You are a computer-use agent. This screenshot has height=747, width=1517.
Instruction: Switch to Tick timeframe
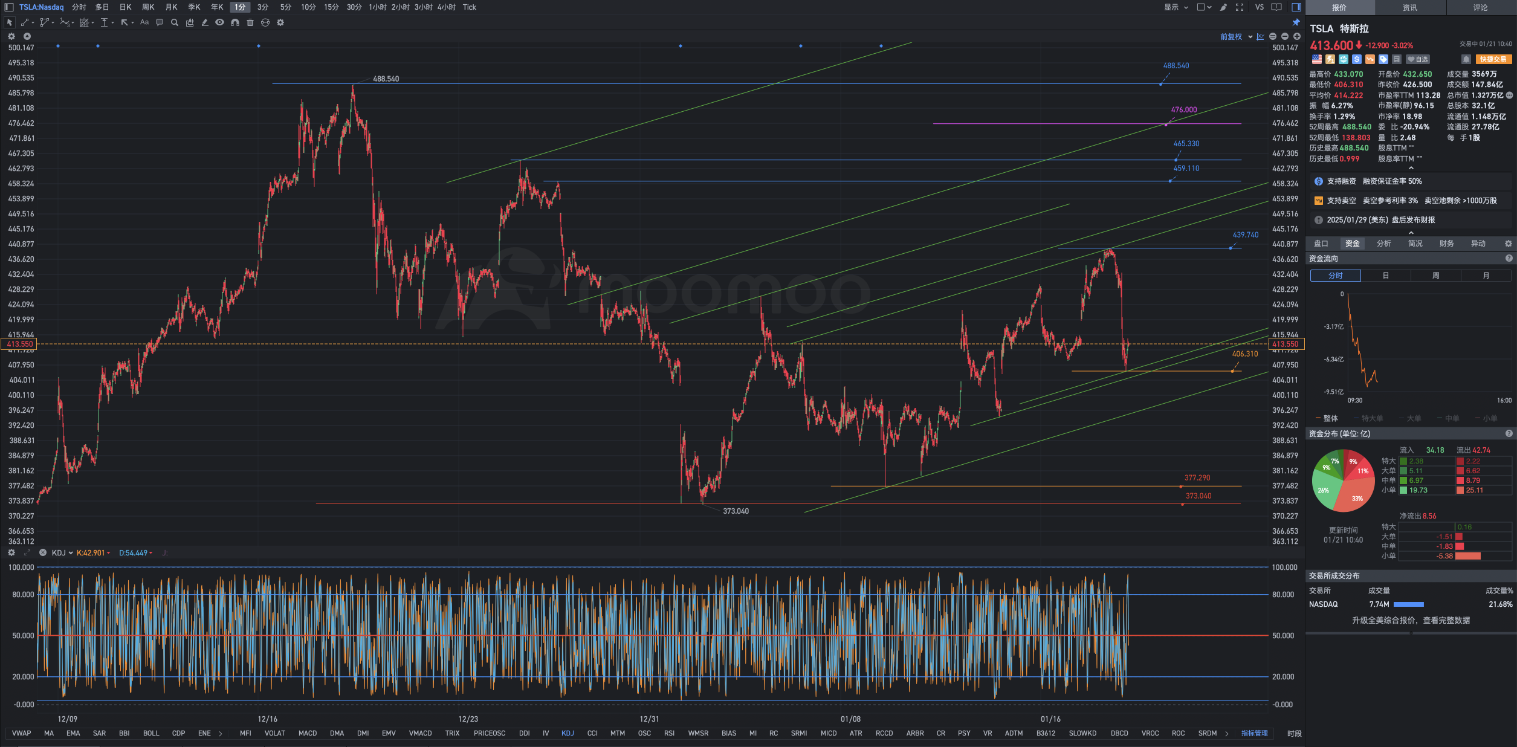click(470, 7)
